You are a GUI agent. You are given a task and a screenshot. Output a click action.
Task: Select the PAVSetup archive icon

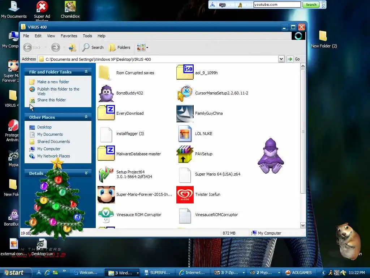pos(185,154)
